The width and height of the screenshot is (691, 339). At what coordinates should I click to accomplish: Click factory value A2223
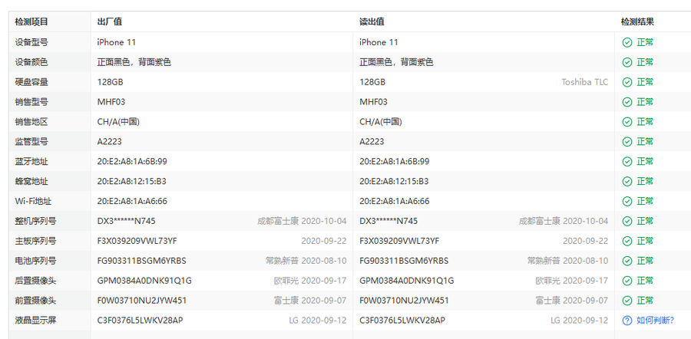coord(110,141)
